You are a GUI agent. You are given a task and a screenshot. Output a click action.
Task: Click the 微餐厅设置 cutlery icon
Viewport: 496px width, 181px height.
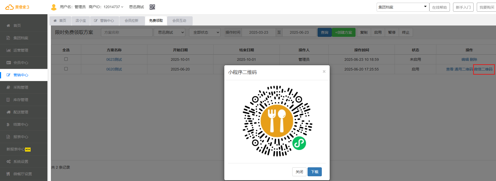point(8,174)
